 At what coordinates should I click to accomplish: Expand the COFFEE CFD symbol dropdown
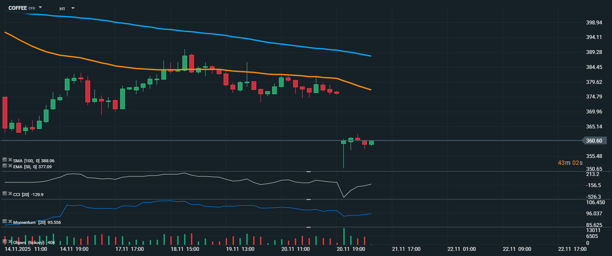pyautogui.click(x=40, y=8)
